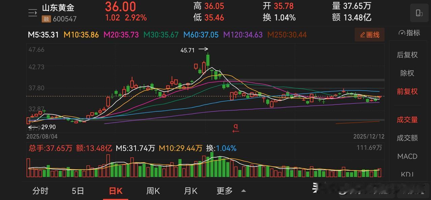Tap the M10:35.86 moving average label
This screenshot has height=200, width=431.
81,35
